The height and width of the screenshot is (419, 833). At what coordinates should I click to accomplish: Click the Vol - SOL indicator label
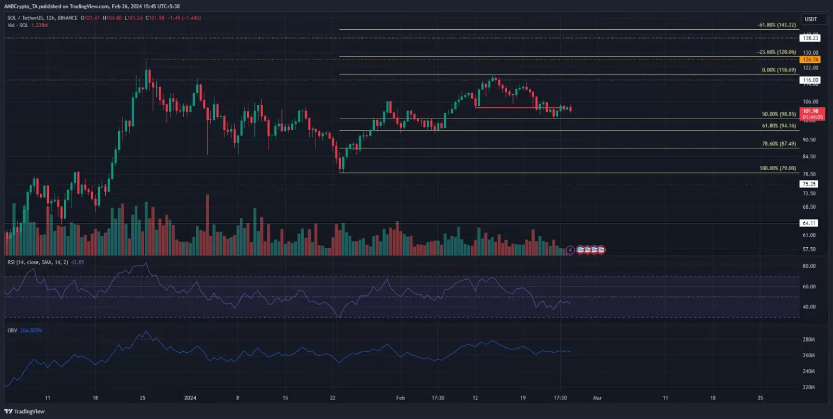[x=16, y=25]
